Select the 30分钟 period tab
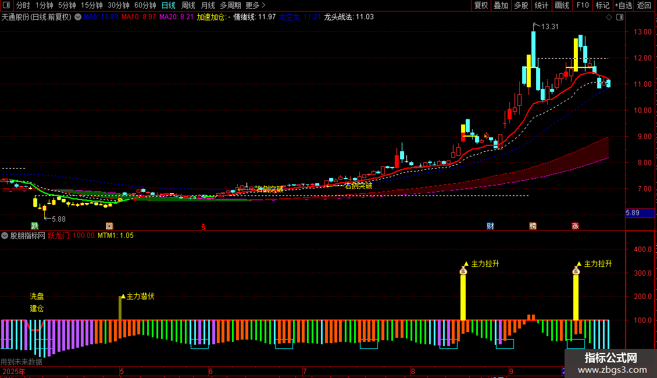Viewport: 657px width, 378px height. (x=119, y=5)
